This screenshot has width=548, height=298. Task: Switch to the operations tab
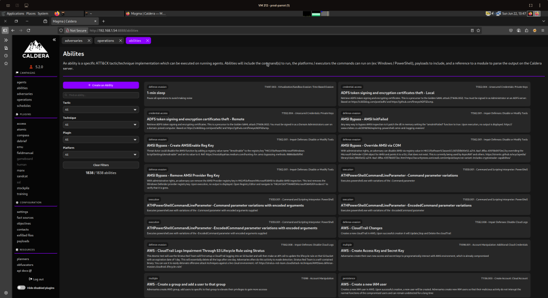[105, 41]
